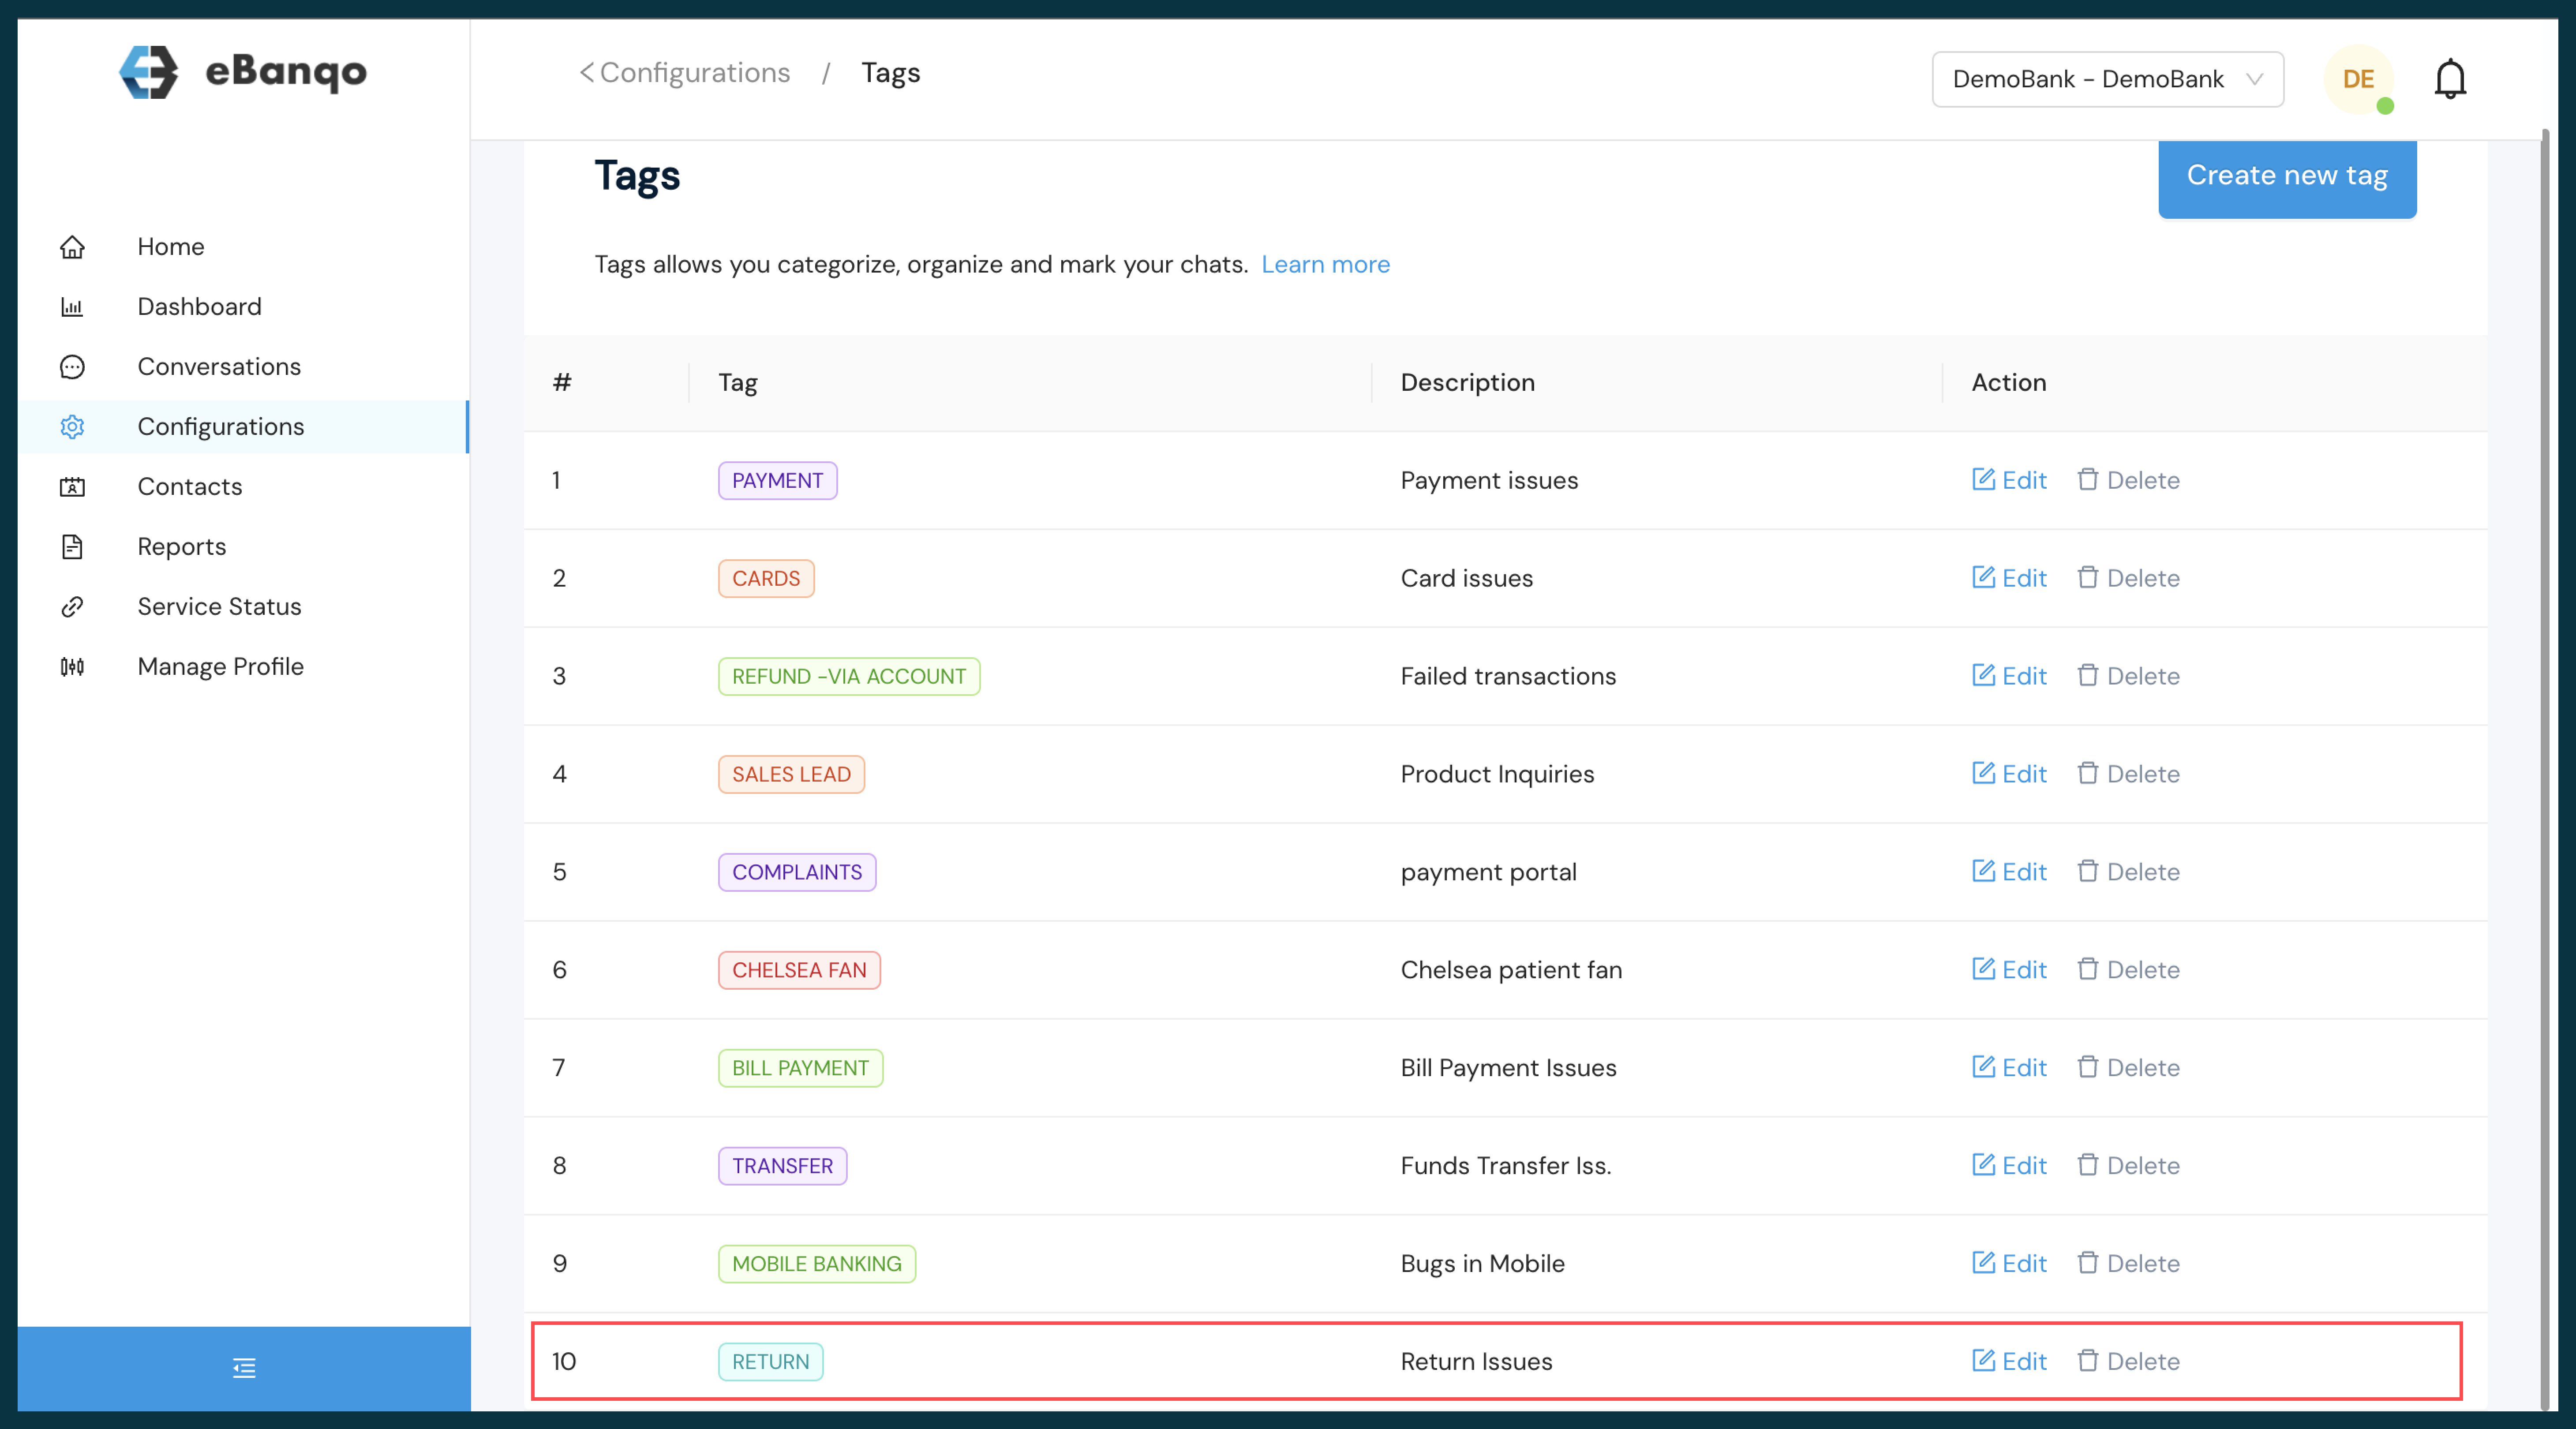Open the DemoBank - DemoBank dropdown

[x=2107, y=79]
